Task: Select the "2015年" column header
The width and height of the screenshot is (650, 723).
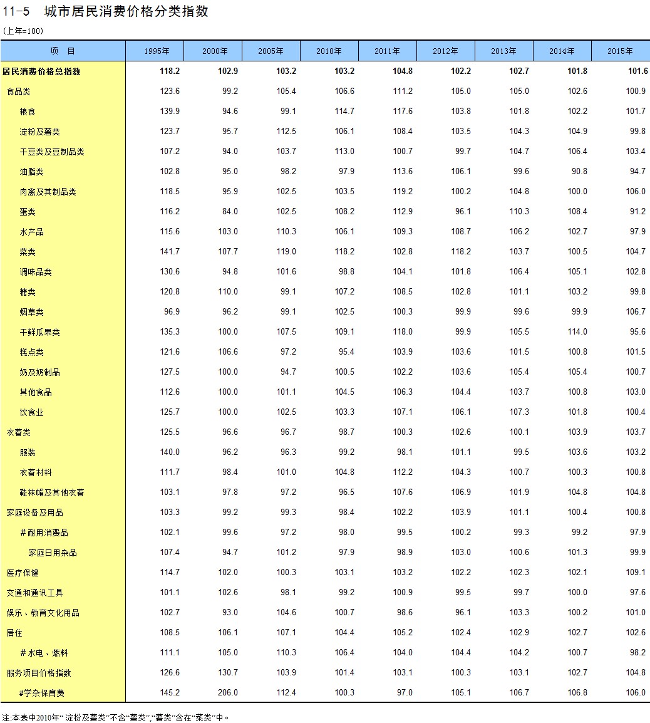Action: point(619,51)
